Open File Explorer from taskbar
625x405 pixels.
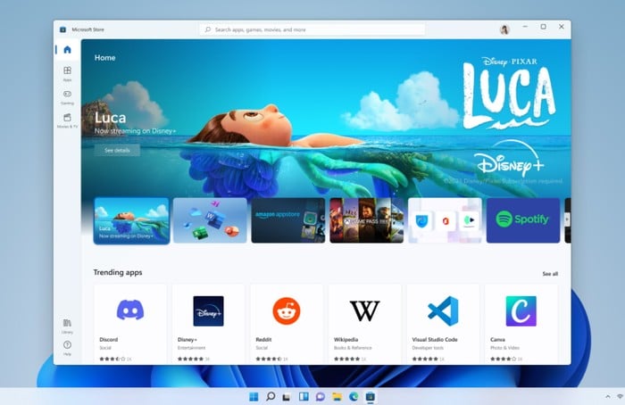[337, 397]
